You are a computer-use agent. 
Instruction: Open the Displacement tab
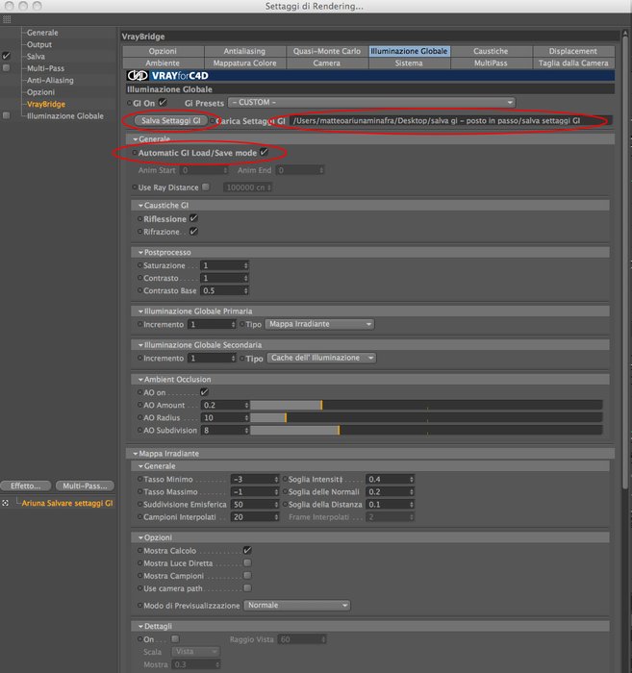click(573, 51)
